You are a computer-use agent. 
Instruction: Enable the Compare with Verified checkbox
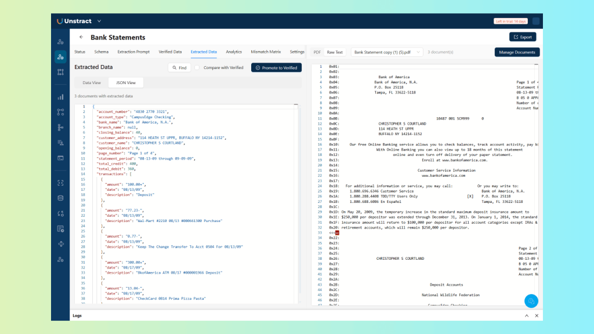click(197, 68)
